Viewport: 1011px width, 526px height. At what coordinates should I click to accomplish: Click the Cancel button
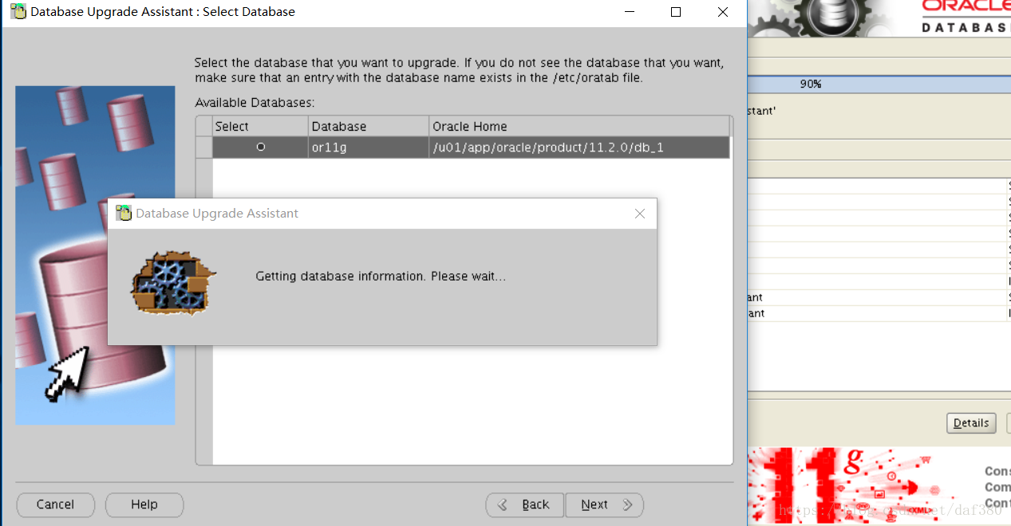55,504
